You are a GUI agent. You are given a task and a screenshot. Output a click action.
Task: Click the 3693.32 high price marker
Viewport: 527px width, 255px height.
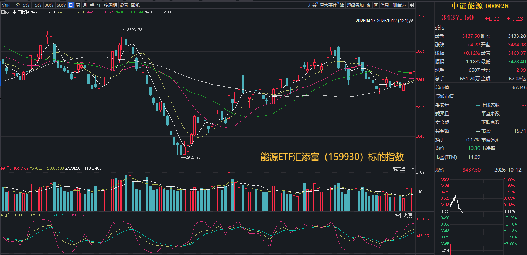tap(135, 30)
